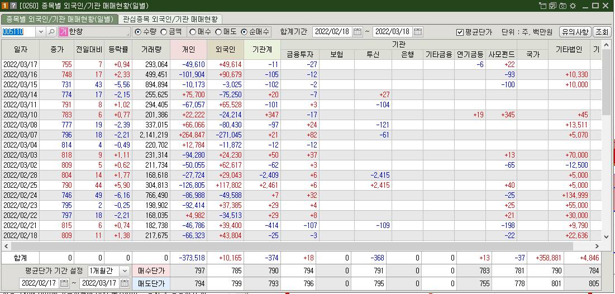Viewport: 615px width, 294px height.
Task: Click the 등락률 column header
Action: [118, 49]
